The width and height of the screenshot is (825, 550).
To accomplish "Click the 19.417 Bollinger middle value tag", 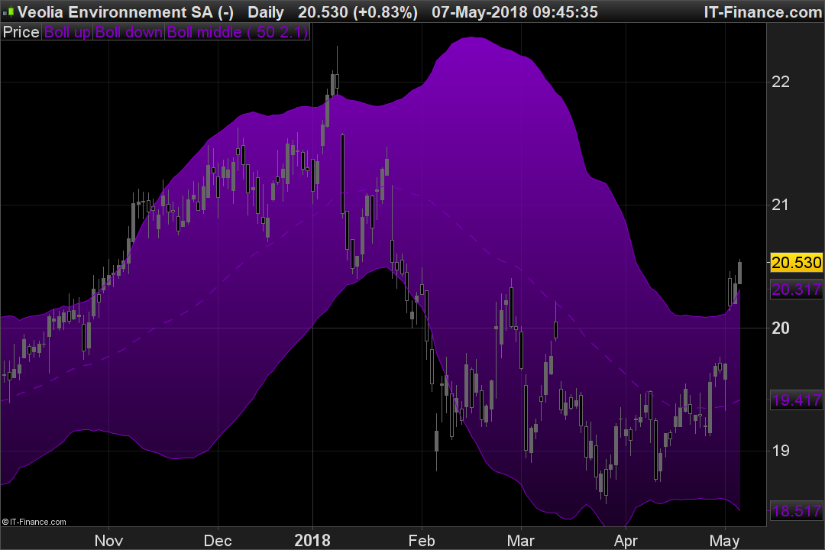I will (797, 400).
